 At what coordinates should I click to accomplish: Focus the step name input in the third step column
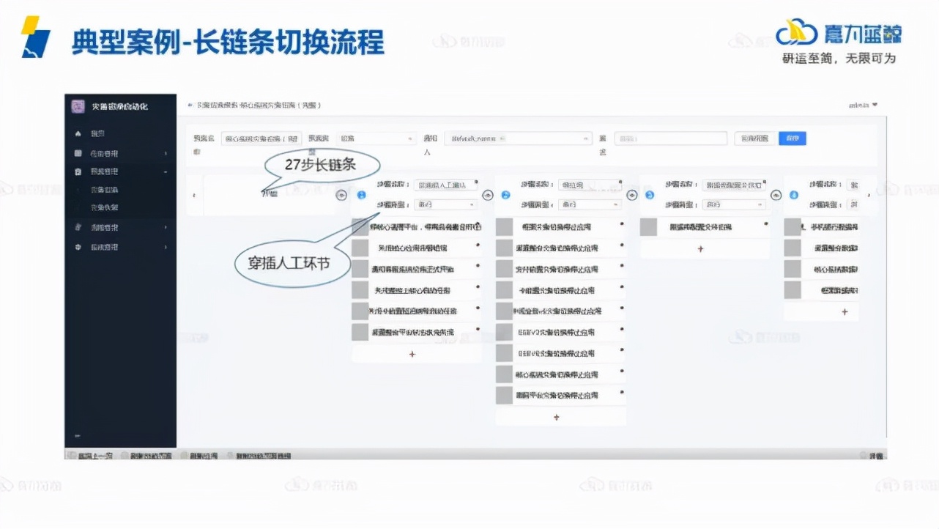(735, 185)
